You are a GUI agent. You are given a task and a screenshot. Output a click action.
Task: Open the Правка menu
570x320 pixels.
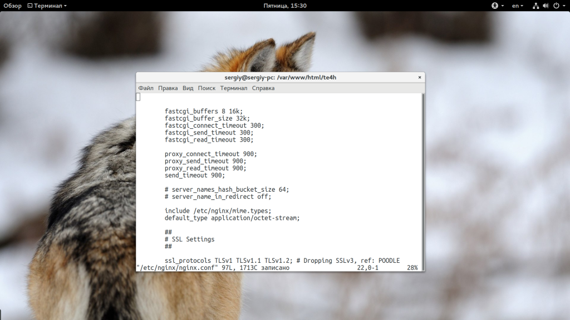click(168, 88)
